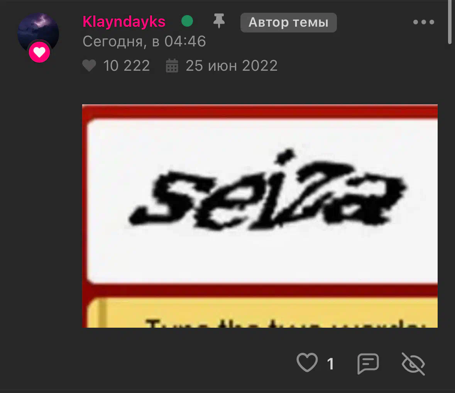
Task: Open the three-dots post options menu
Action: point(424,22)
